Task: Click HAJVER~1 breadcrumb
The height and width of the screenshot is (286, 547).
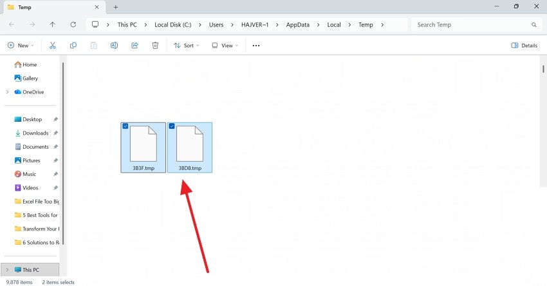Action: [x=255, y=24]
